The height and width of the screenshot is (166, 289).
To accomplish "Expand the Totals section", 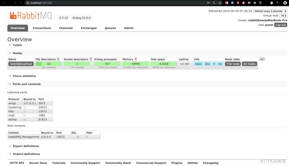I will (x=17, y=45).
